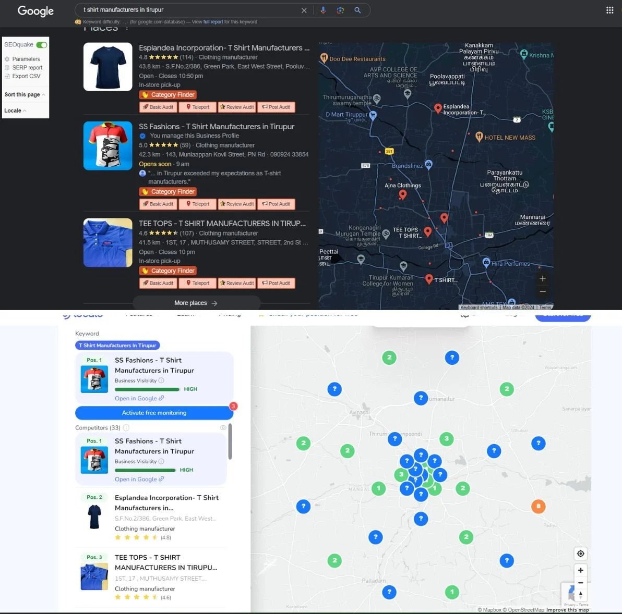Viewport: 622px width, 614px height.
Task: Click Doo Dee Restaurants map marker
Action: [324, 58]
